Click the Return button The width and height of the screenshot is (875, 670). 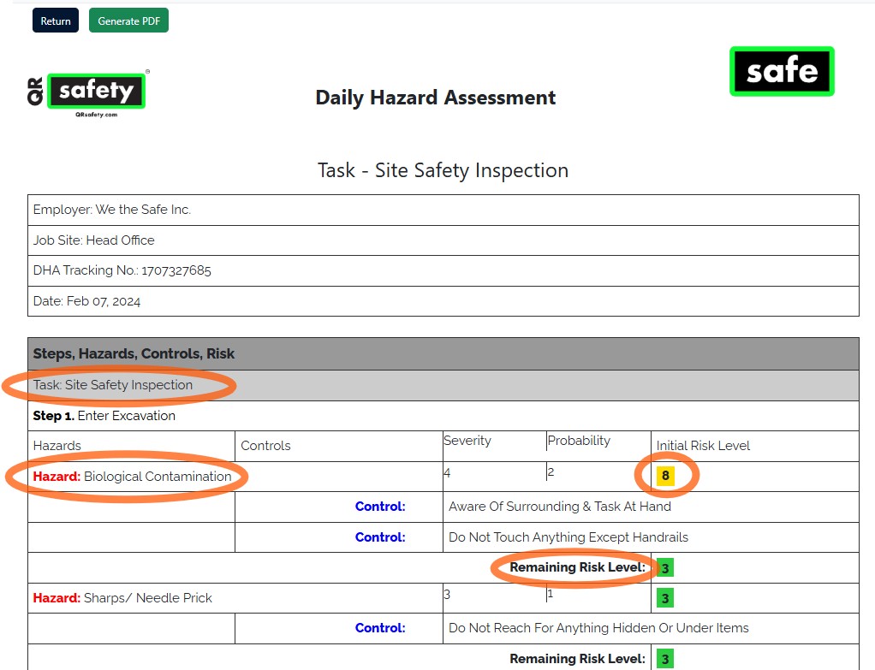click(x=56, y=21)
